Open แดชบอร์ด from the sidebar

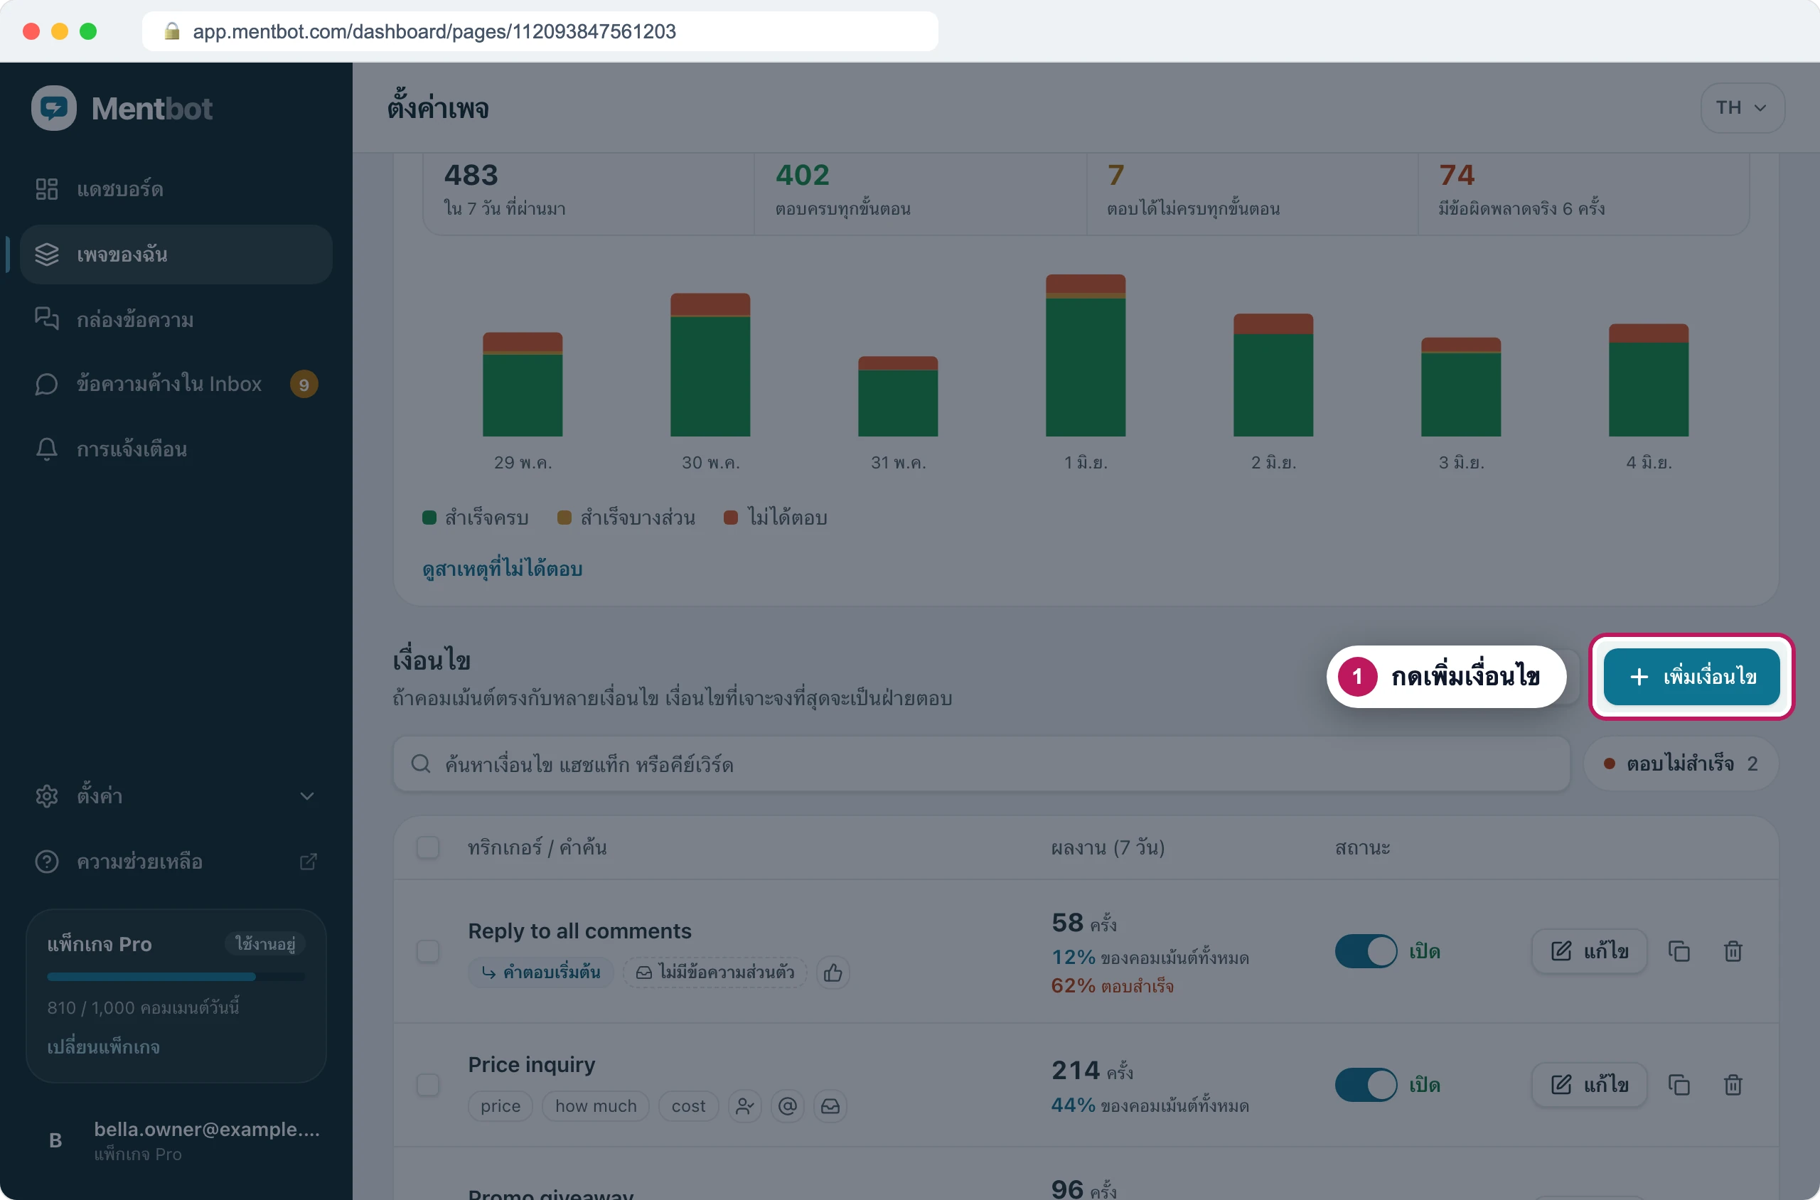tap(176, 189)
